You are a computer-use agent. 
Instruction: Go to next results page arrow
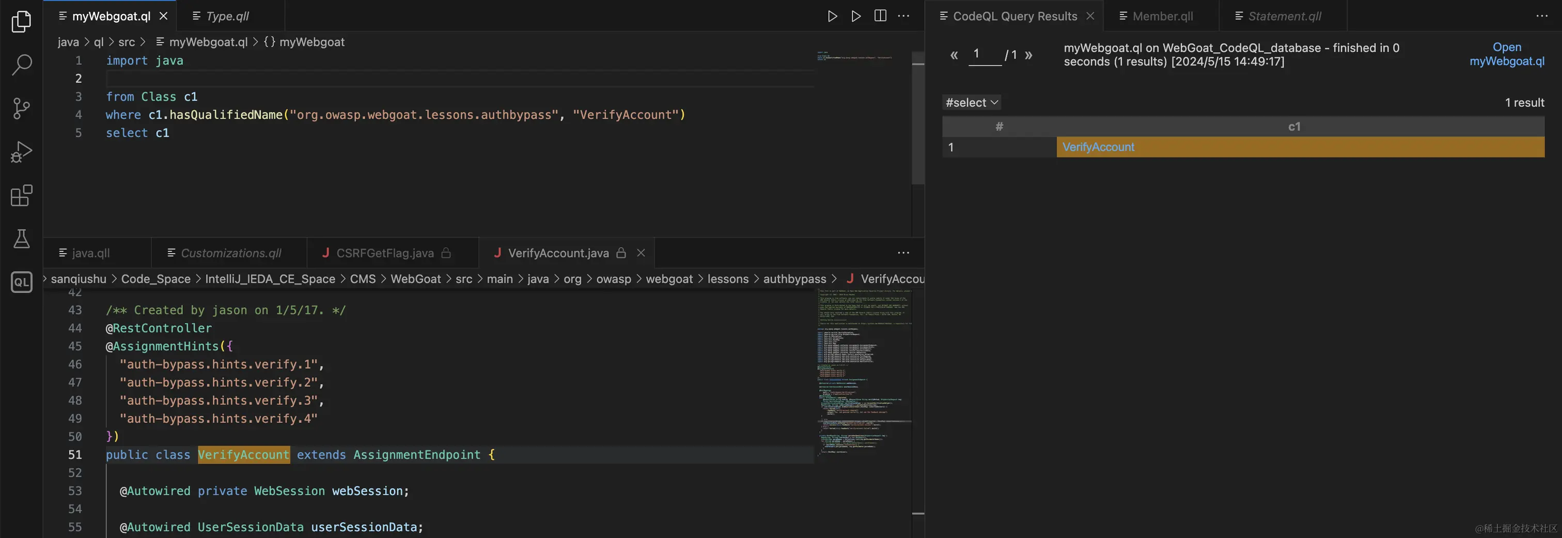pos(1028,55)
